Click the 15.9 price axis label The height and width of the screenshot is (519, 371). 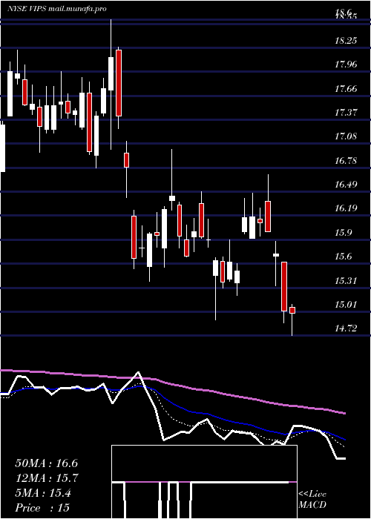pyautogui.click(x=343, y=232)
